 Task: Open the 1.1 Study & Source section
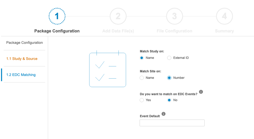pos(22,59)
